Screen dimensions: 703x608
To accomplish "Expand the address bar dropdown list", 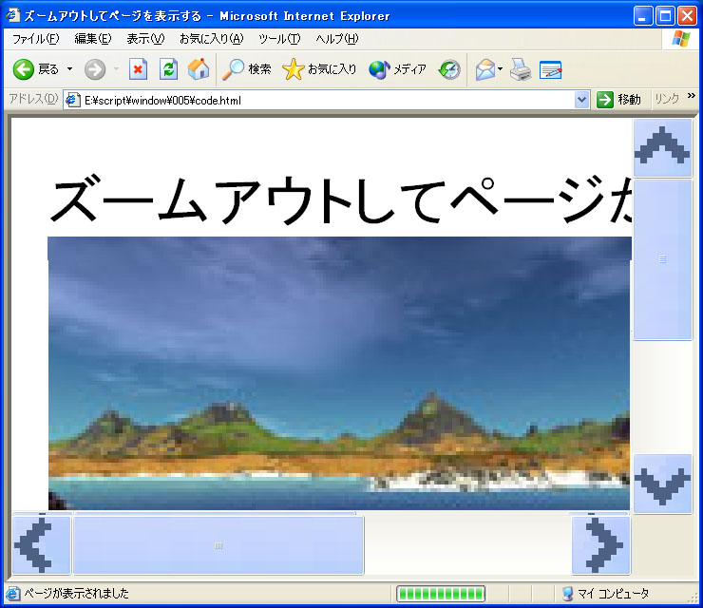I will [x=581, y=100].
